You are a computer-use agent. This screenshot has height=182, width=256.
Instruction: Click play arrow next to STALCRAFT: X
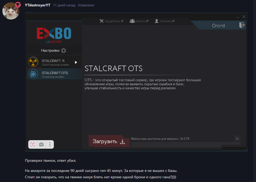click(x=76, y=62)
